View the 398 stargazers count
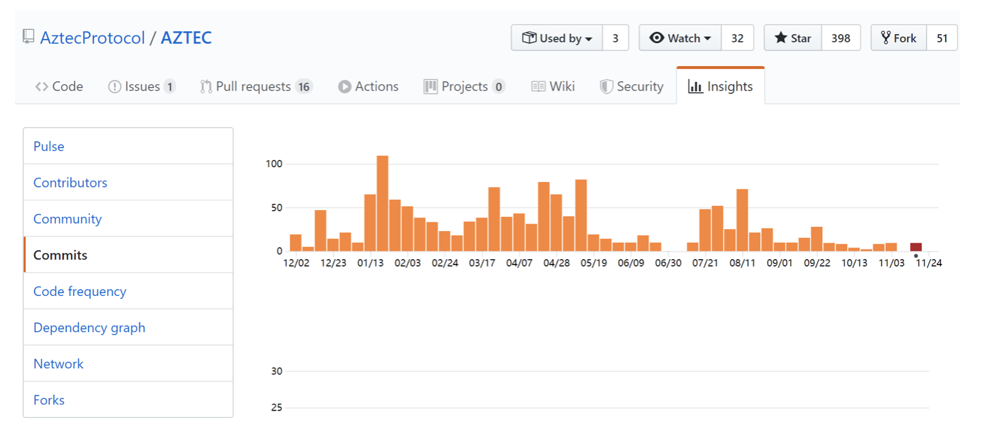The height and width of the screenshot is (435, 988). pyautogui.click(x=841, y=38)
